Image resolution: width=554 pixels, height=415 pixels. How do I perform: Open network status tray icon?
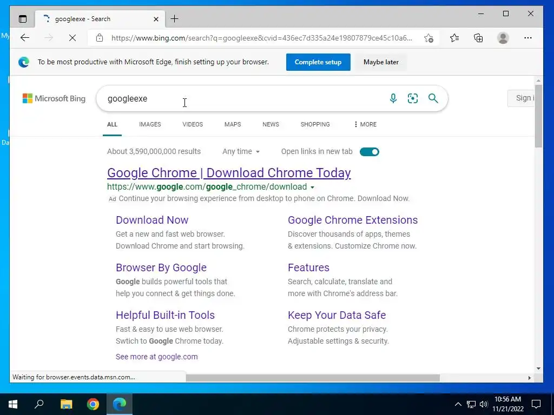tap(471, 404)
